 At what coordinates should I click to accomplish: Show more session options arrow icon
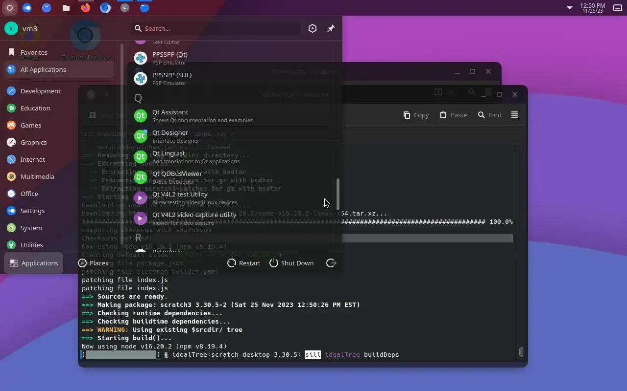pos(331,263)
